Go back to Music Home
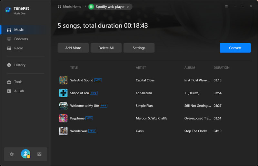The width and height of the screenshot is (258, 166). [x=72, y=6]
